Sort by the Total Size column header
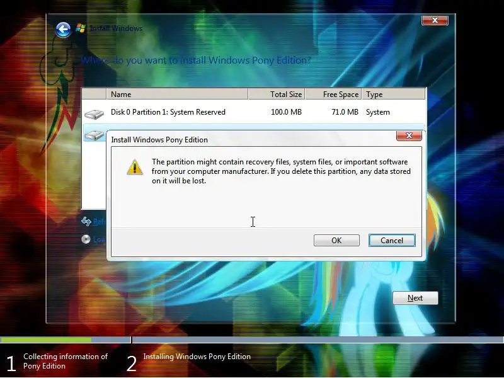Viewport: 504px width, 378px height. tap(277, 94)
